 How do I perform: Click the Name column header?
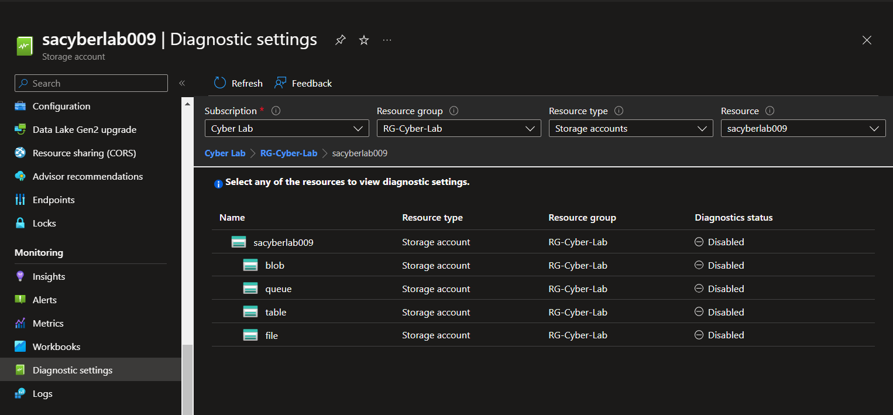pos(232,217)
